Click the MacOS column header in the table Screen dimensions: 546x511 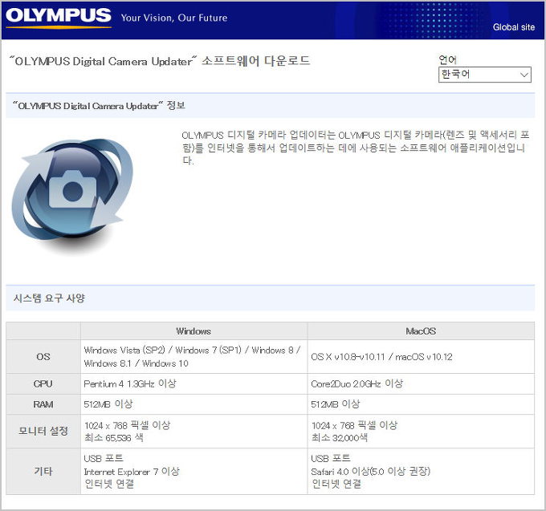(x=421, y=331)
